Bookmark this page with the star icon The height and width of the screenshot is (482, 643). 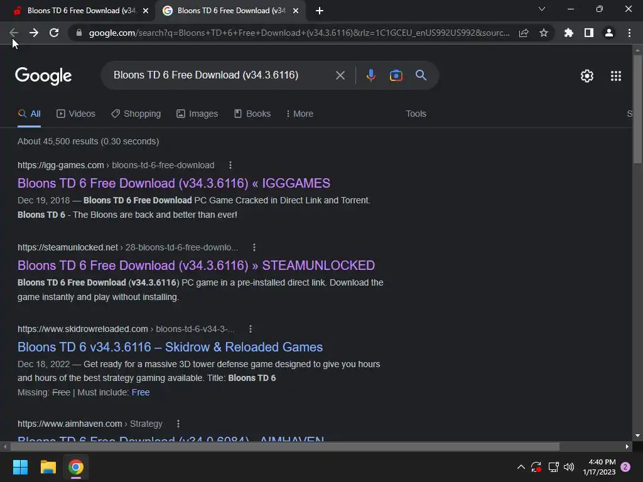tap(544, 33)
